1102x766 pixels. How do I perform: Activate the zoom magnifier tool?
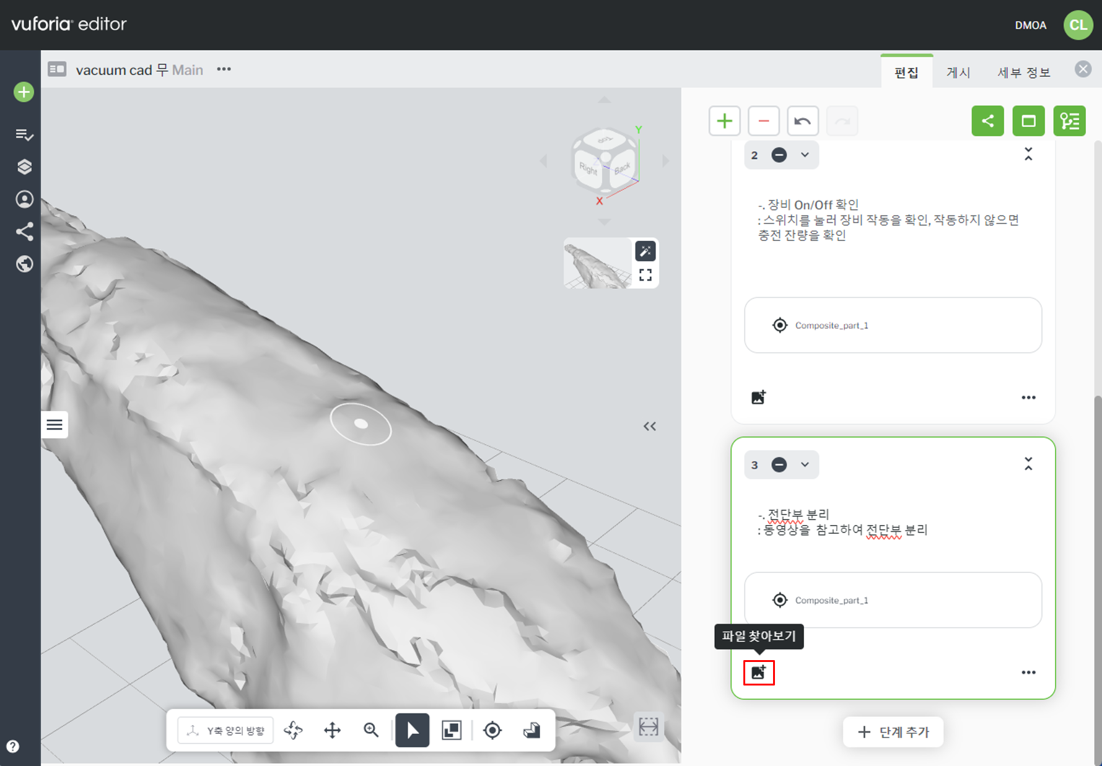[371, 730]
